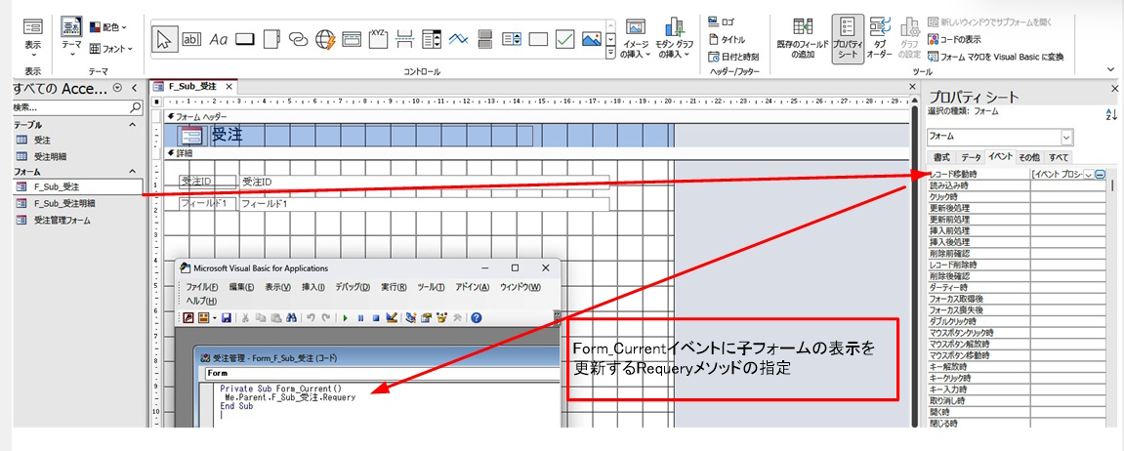The width and height of the screenshot is (1124, 451).
Task: Open the モダングラフの挿入 dropdown
Action: (674, 39)
